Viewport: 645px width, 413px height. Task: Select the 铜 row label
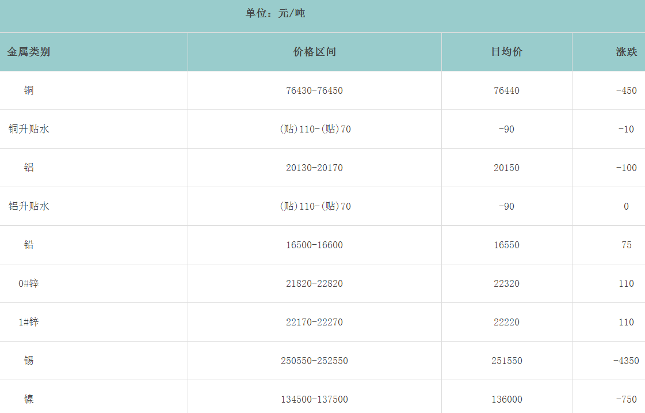click(x=29, y=90)
